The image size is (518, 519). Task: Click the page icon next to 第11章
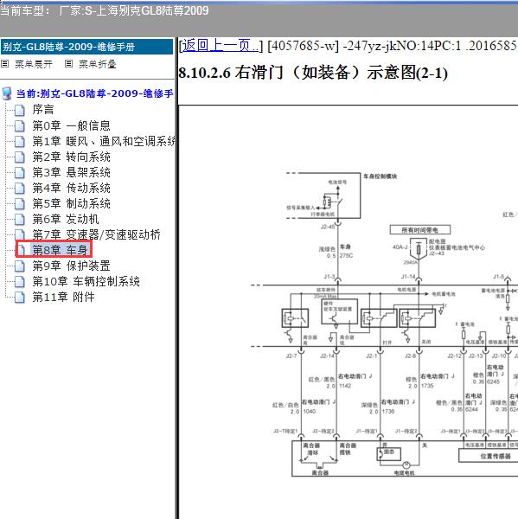coord(20,298)
